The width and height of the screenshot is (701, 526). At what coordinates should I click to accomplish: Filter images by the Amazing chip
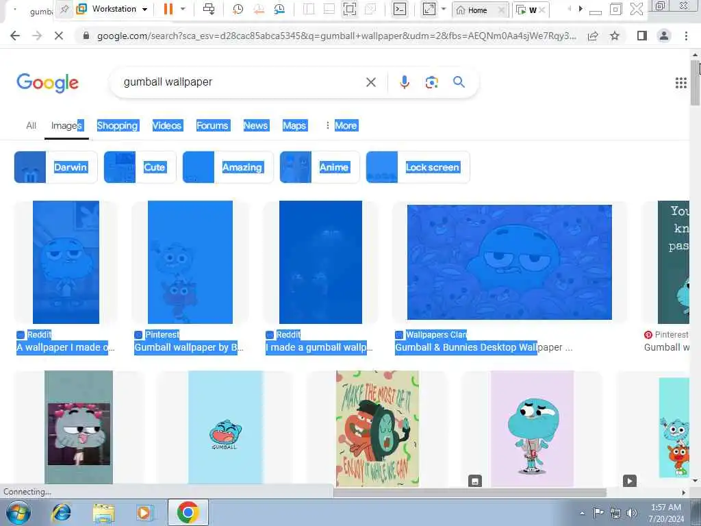pyautogui.click(x=227, y=167)
